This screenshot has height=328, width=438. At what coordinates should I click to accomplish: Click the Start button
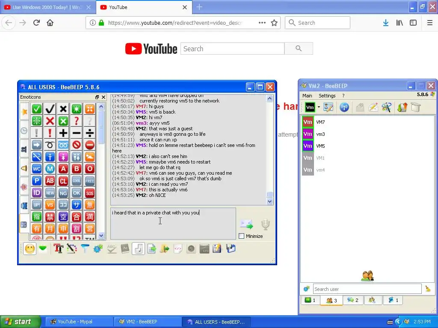(20, 322)
